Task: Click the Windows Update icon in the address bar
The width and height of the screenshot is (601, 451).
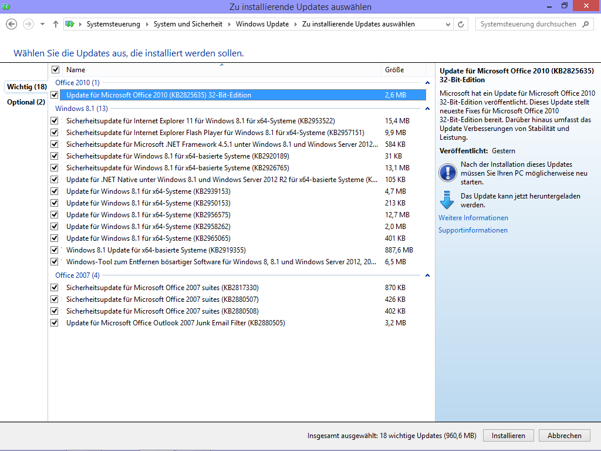Action: 70,24
